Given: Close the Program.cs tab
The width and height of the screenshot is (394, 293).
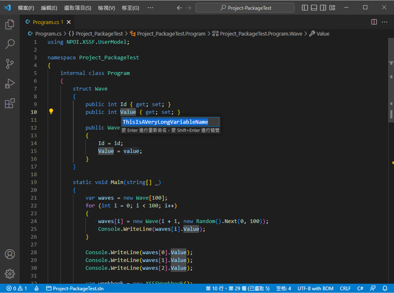Looking at the screenshot, I should point(69,22).
